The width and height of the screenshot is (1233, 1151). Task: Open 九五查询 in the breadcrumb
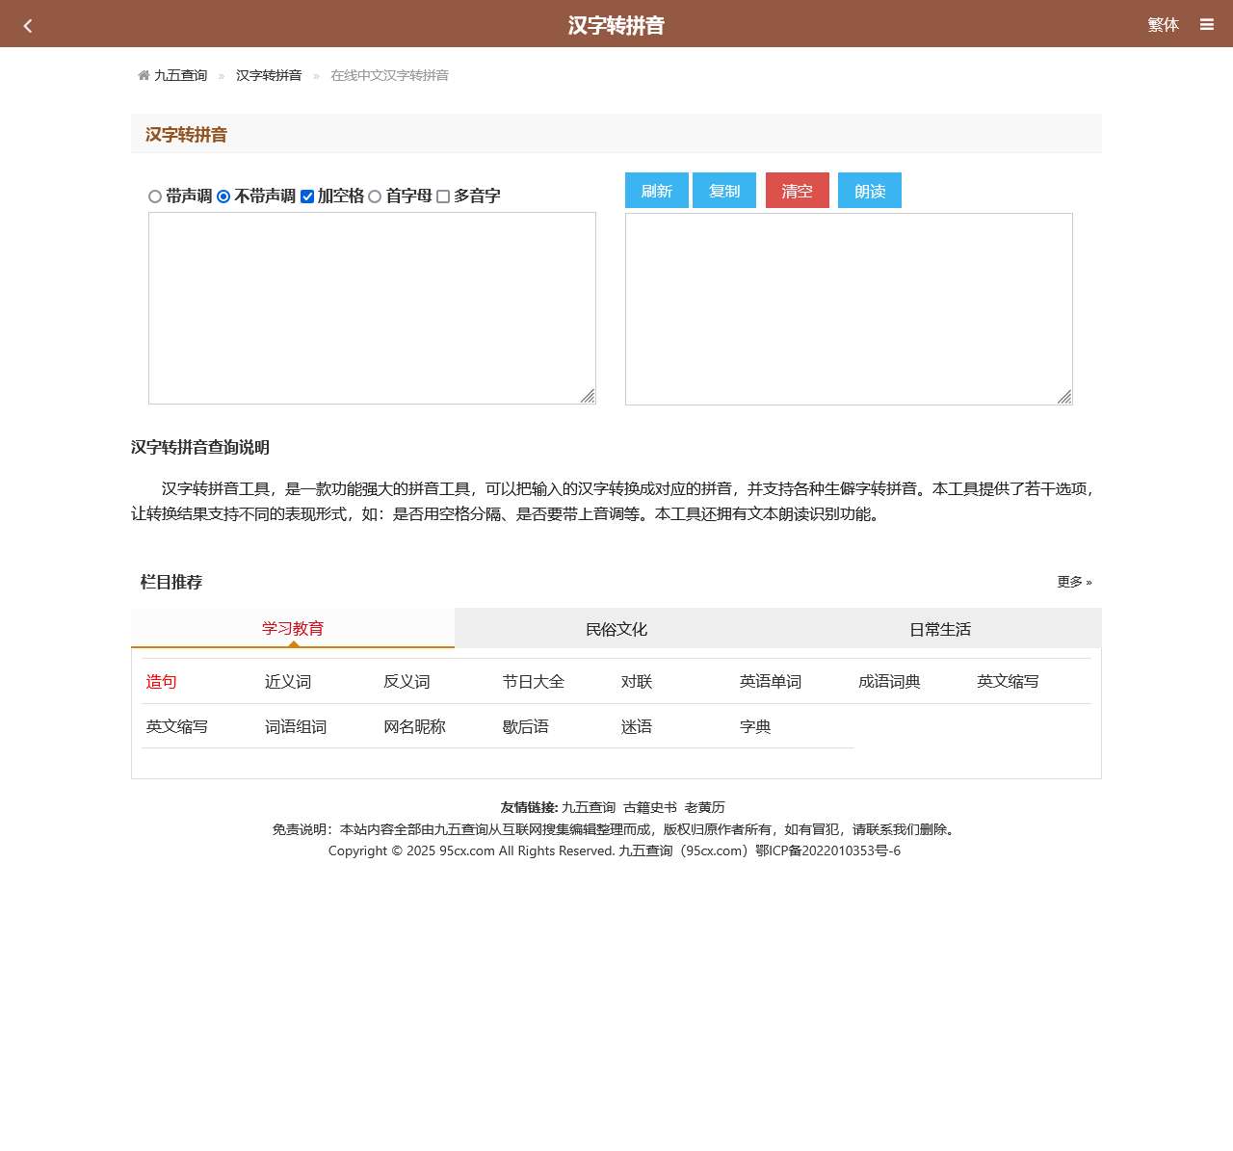click(181, 75)
